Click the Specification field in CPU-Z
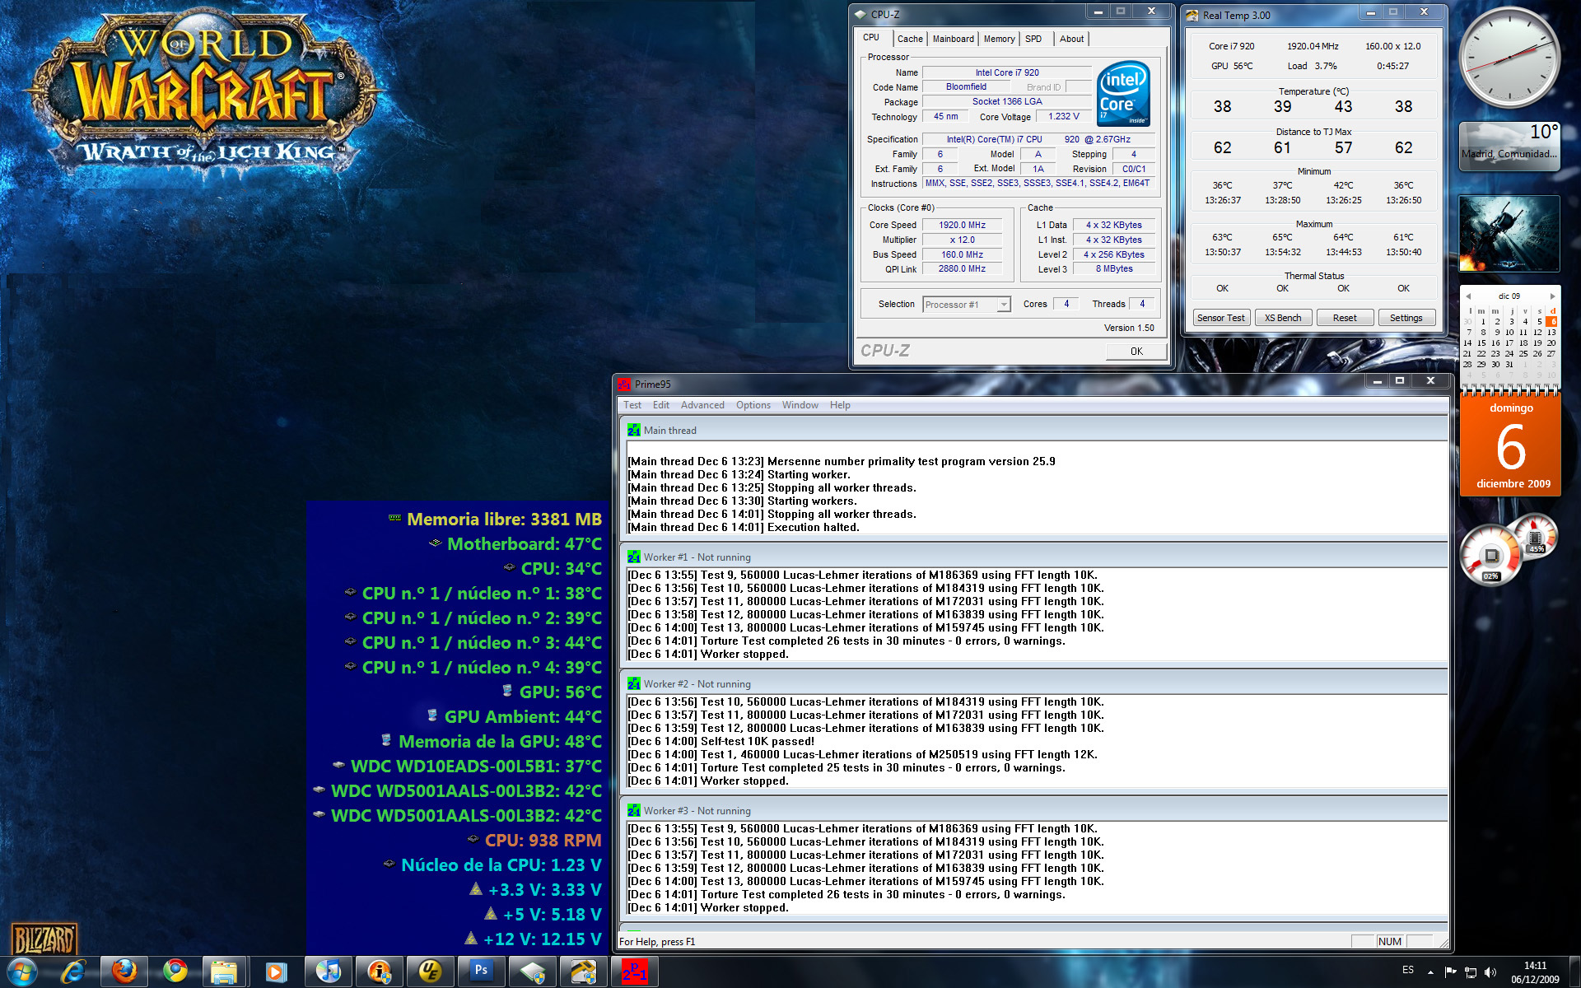 click(1038, 139)
